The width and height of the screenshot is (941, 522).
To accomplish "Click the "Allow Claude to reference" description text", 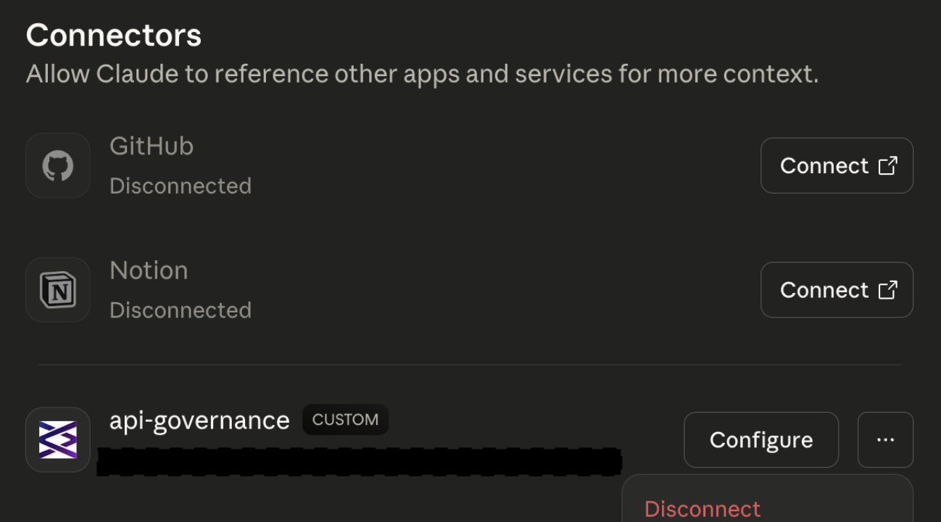I will point(422,74).
